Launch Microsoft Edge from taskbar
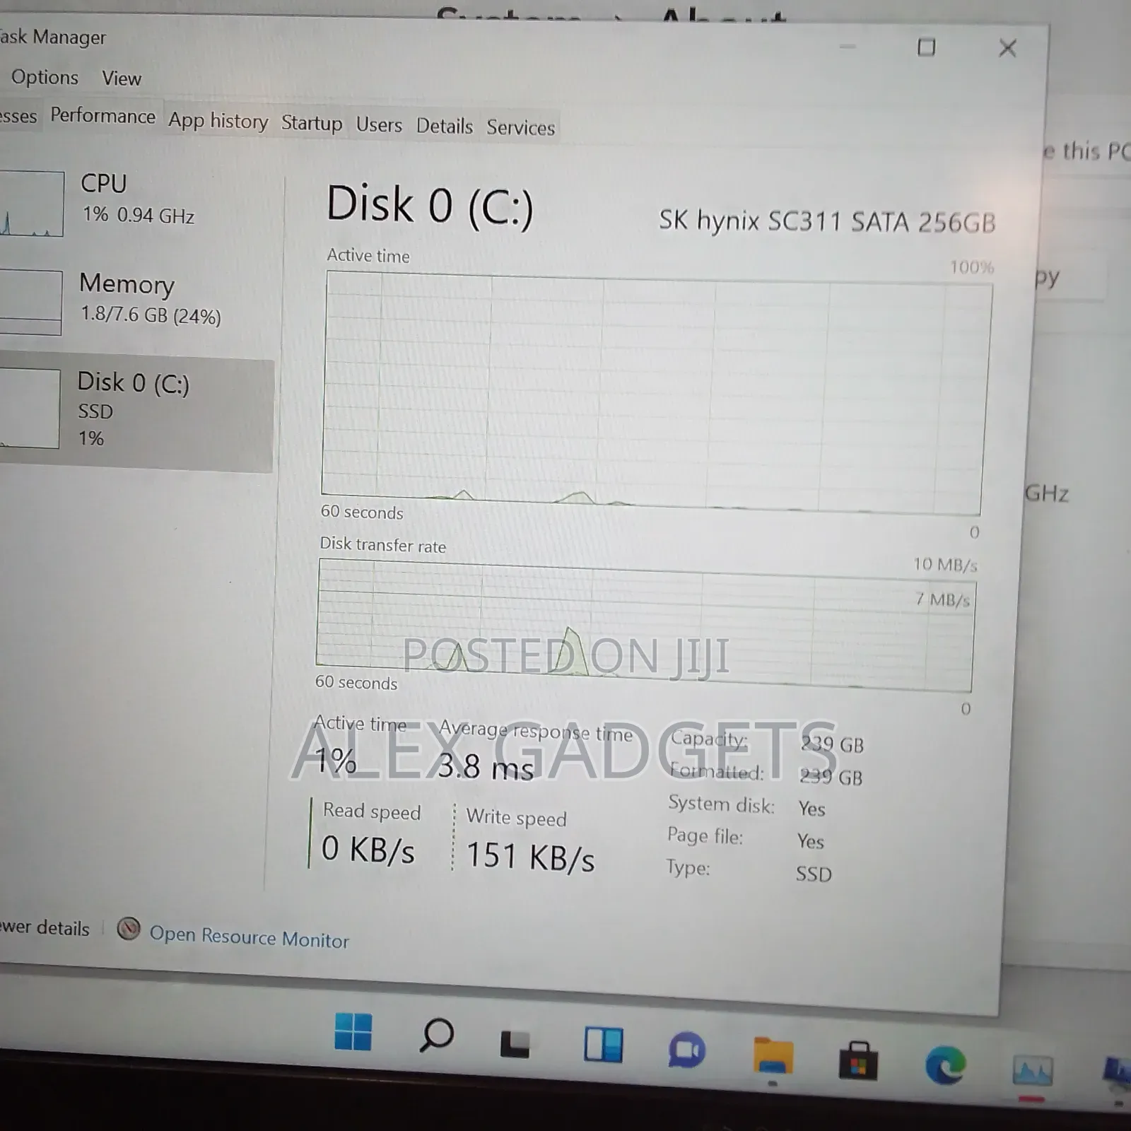Viewport: 1131px width, 1131px height. [x=945, y=1065]
